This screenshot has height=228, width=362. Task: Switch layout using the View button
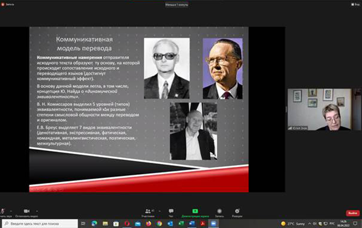356,4
